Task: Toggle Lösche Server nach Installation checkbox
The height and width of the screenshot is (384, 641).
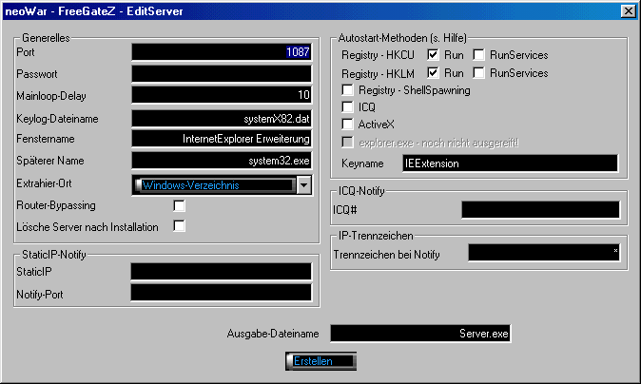Action: [179, 226]
